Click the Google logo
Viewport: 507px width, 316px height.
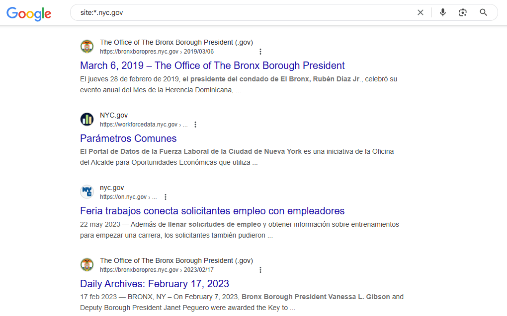click(x=29, y=14)
